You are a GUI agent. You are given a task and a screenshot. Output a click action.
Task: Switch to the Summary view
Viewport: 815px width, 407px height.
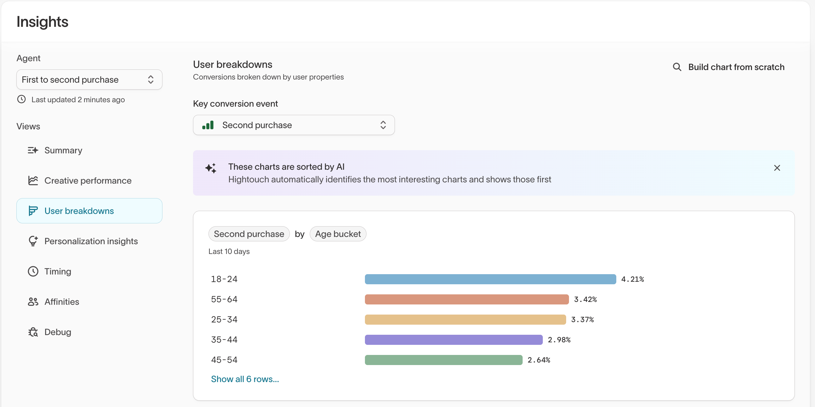pos(63,150)
